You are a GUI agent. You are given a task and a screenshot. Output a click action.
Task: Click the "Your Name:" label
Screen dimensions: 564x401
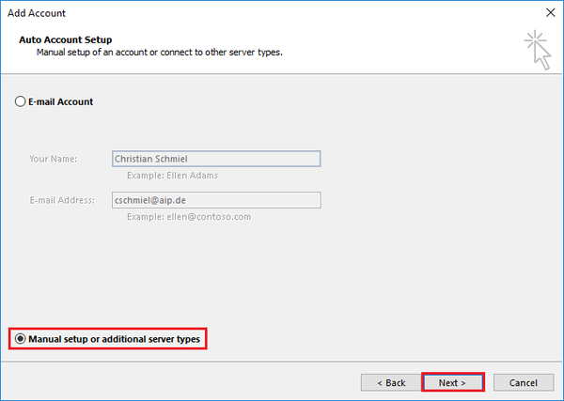pyautogui.click(x=53, y=159)
